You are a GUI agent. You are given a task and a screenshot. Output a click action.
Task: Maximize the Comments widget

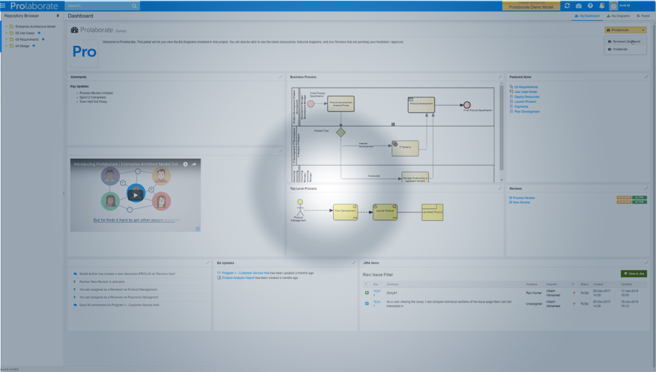(281, 77)
